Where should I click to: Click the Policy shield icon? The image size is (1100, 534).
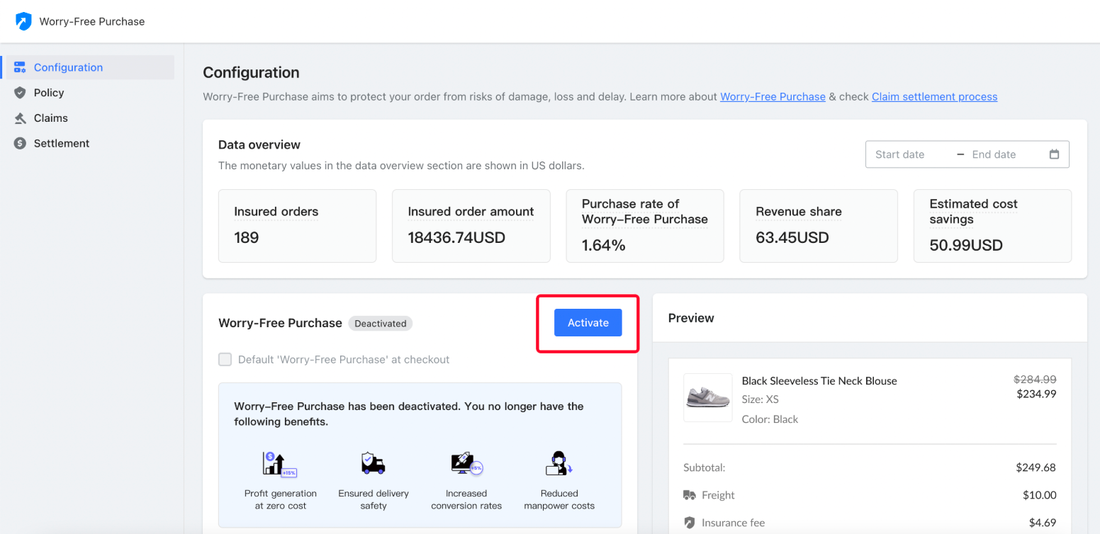(x=20, y=93)
